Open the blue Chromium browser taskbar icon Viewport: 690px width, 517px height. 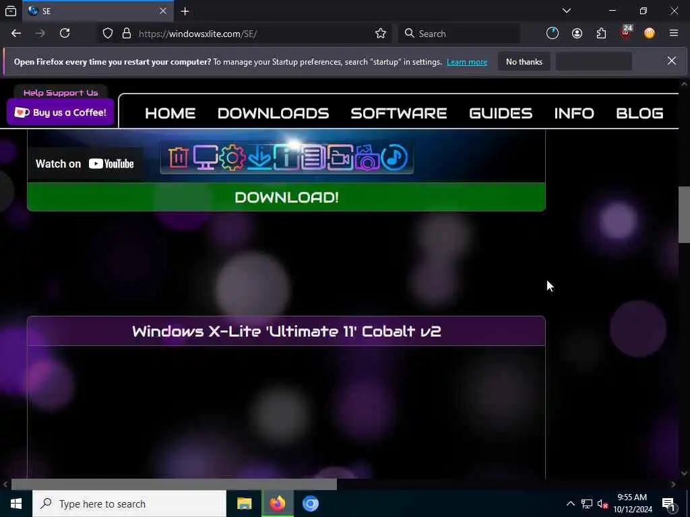[x=310, y=504]
